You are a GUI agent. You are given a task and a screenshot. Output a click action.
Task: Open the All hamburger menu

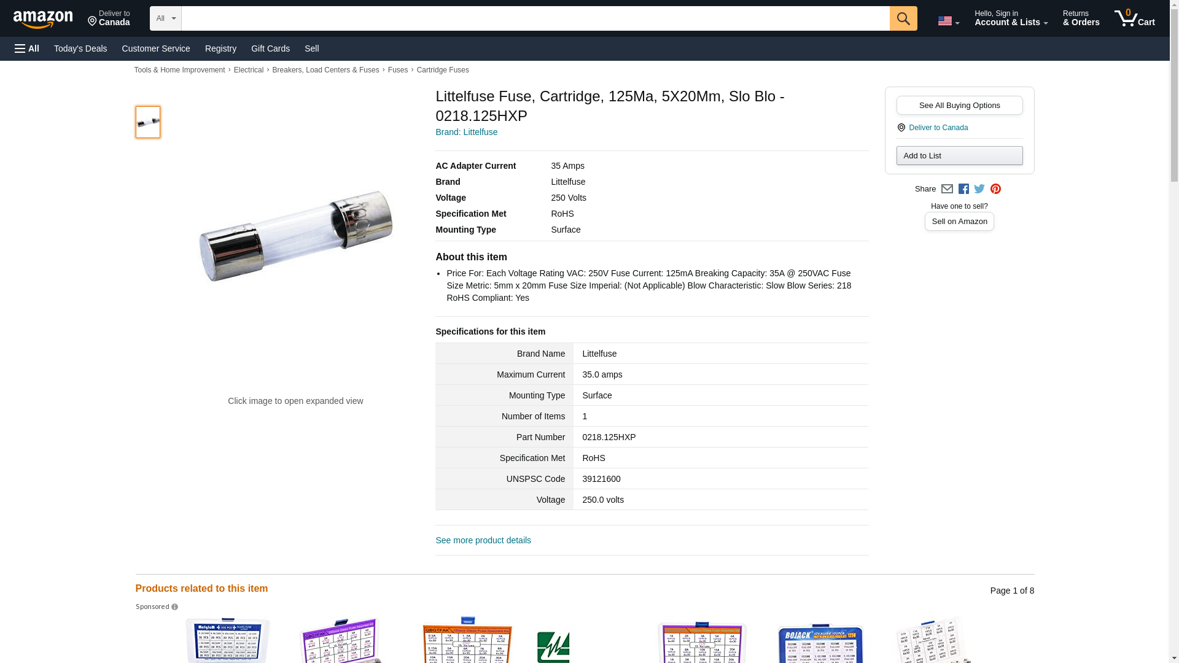pos(27,48)
